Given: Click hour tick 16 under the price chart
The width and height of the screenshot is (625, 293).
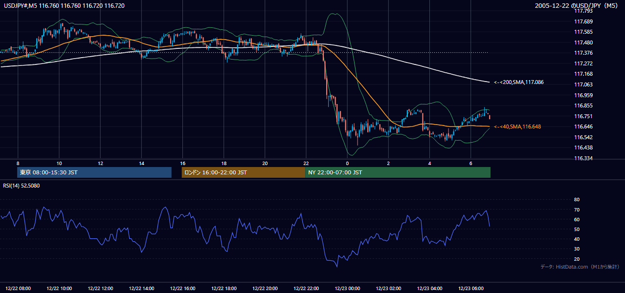Looking at the screenshot, I should tap(182, 163).
